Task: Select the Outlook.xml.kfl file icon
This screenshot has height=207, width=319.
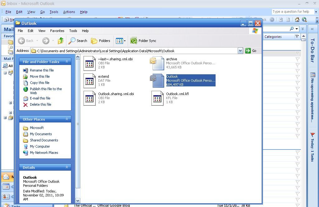Action: pyautogui.click(x=157, y=98)
